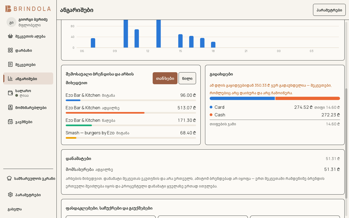Image resolution: width=349 pixels, height=218 pixels.
Task: Click the grid icon for დარბაზი
Action: 10,50
